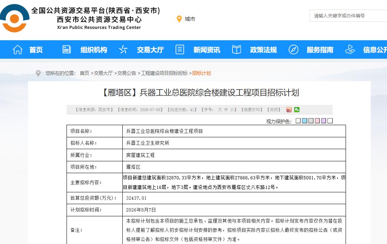The height and width of the screenshot is (244, 387).
Task: Click the star icon beside 交易大厅
Action: [x=123, y=49]
